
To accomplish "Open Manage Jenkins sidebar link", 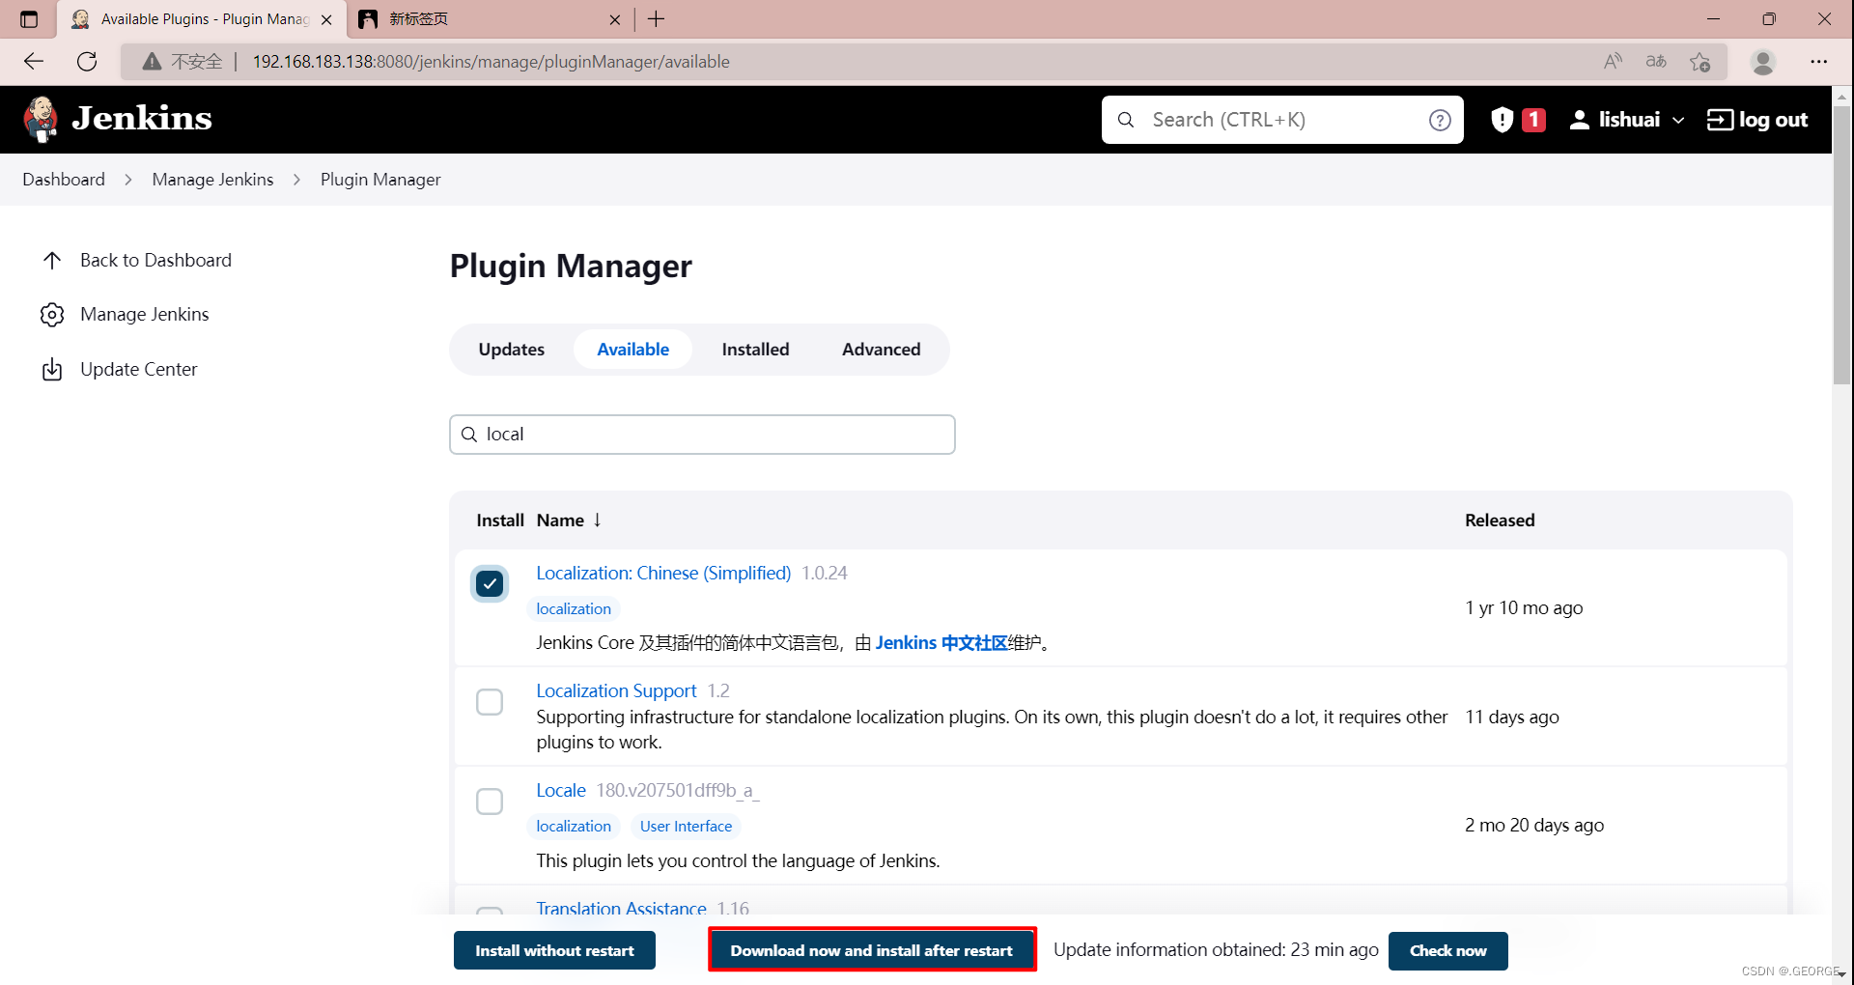I will (145, 315).
